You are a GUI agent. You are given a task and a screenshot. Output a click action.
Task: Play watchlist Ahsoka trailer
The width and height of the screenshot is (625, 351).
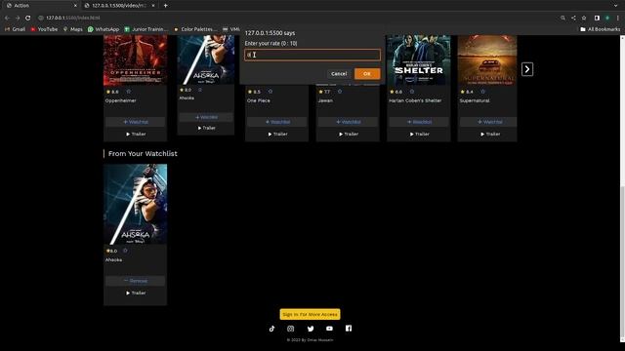click(136, 292)
